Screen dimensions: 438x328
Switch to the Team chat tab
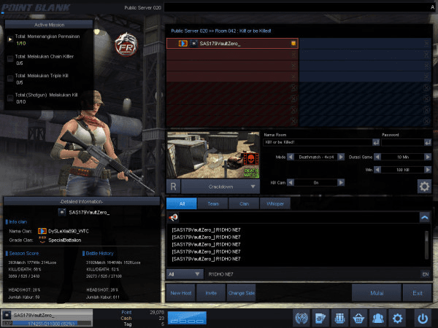pos(215,203)
